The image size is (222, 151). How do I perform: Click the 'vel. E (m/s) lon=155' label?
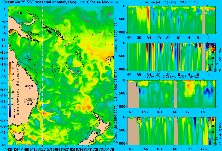click(x=220, y=57)
